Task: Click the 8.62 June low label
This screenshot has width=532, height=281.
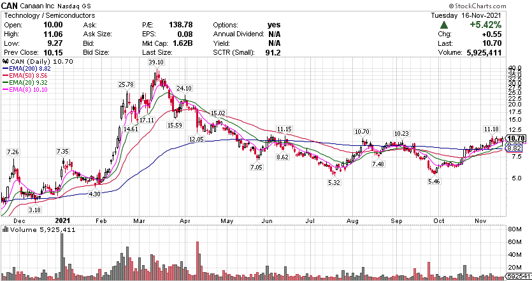Action: tap(283, 157)
